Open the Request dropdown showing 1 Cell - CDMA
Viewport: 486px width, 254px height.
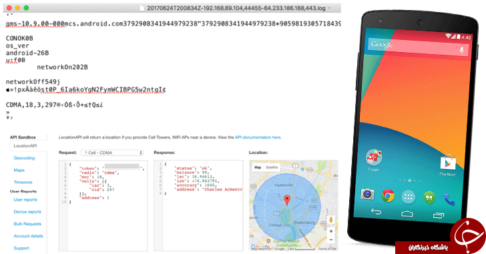tap(112, 152)
